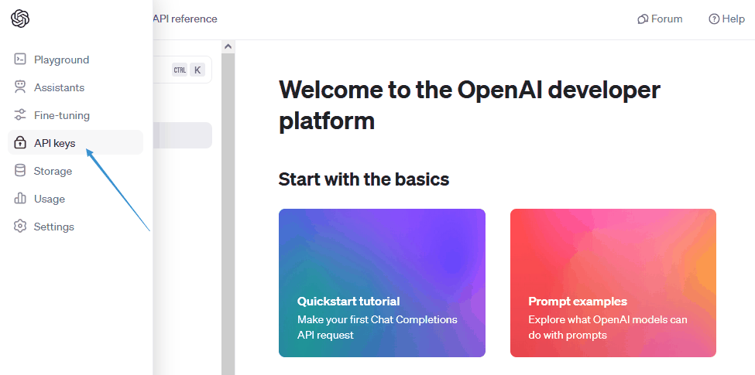Open the Quickstart tutorial card

(382, 283)
